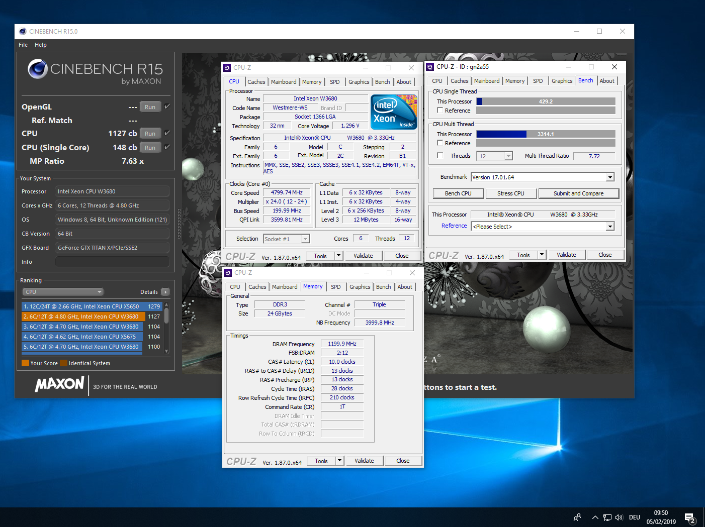The image size is (705, 527).
Task: Click the DRAM Frequency value 1199.9 MHz
Action: [342, 344]
